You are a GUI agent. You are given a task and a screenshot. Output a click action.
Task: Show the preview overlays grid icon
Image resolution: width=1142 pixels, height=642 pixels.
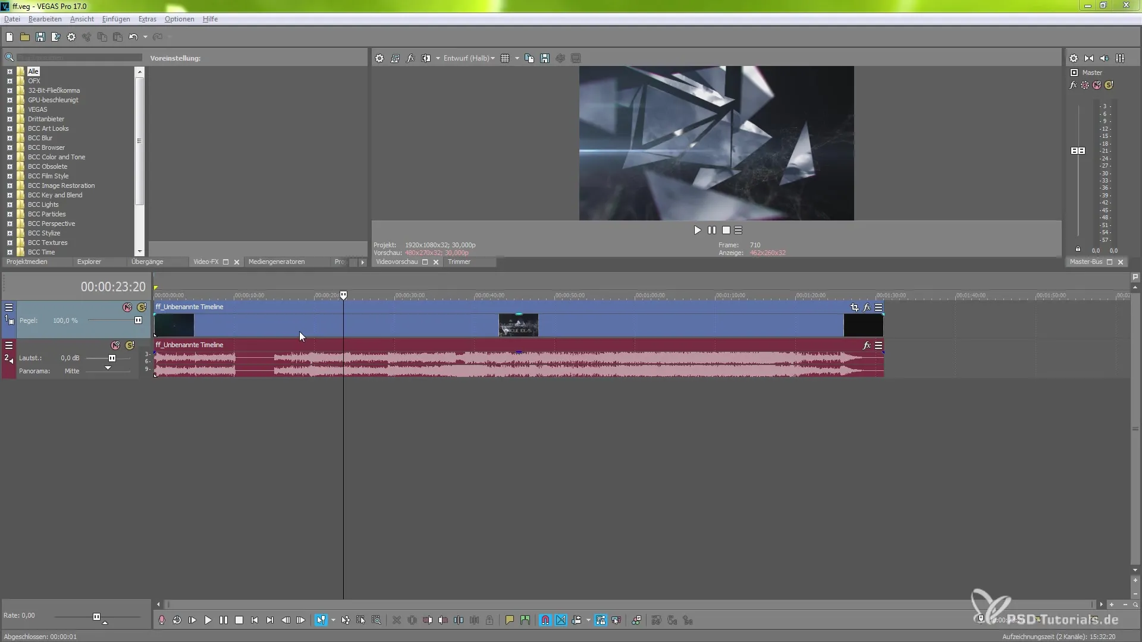(x=505, y=58)
